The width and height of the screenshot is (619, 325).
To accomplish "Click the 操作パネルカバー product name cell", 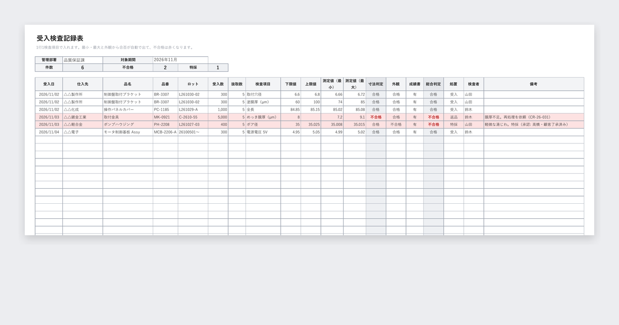I will pos(128,109).
